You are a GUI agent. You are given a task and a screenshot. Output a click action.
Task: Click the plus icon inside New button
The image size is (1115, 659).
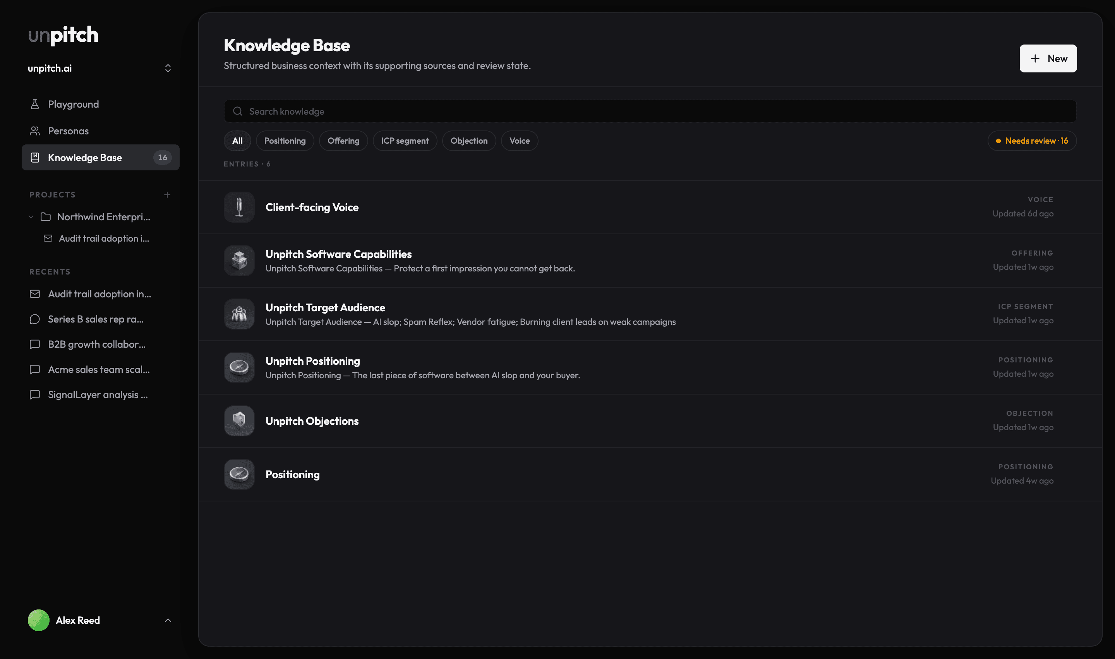tap(1034, 58)
